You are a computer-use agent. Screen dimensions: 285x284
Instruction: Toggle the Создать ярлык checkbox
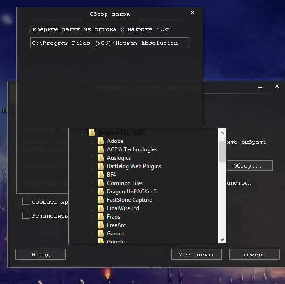point(26,201)
